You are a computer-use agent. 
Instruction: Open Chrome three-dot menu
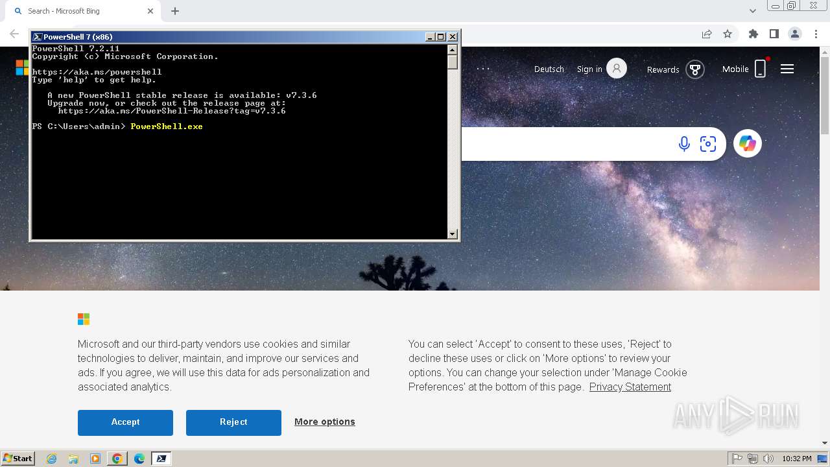tap(816, 34)
